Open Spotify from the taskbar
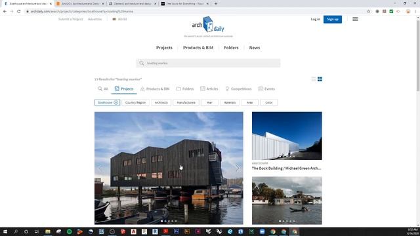Image resolution: width=420 pixels, height=236 pixels. click(x=69, y=231)
